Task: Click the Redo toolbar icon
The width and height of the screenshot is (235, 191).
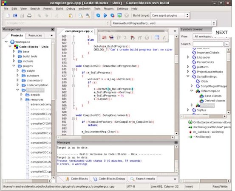Action: (x=46, y=15)
